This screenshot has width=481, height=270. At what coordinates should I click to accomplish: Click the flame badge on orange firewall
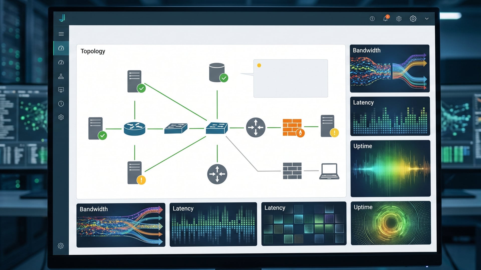pyautogui.click(x=300, y=133)
